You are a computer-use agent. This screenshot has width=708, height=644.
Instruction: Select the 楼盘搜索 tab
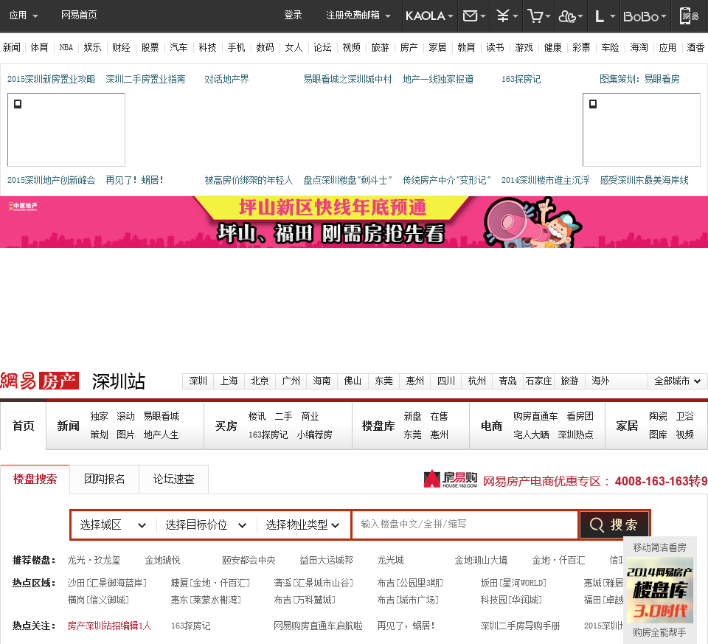click(35, 479)
